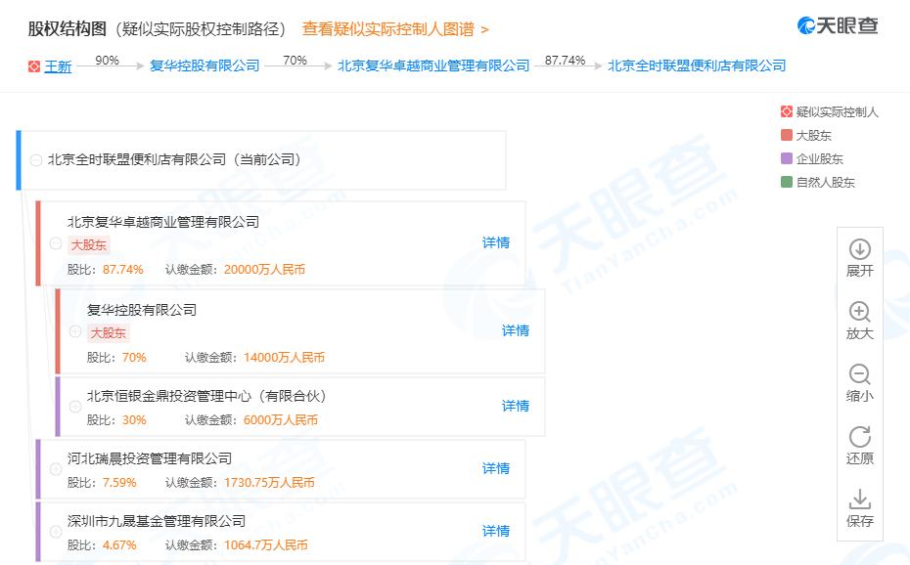This screenshot has height=565, width=910.
Task: Click the 20000万人民币 subscribed amount
Action: coord(264,270)
